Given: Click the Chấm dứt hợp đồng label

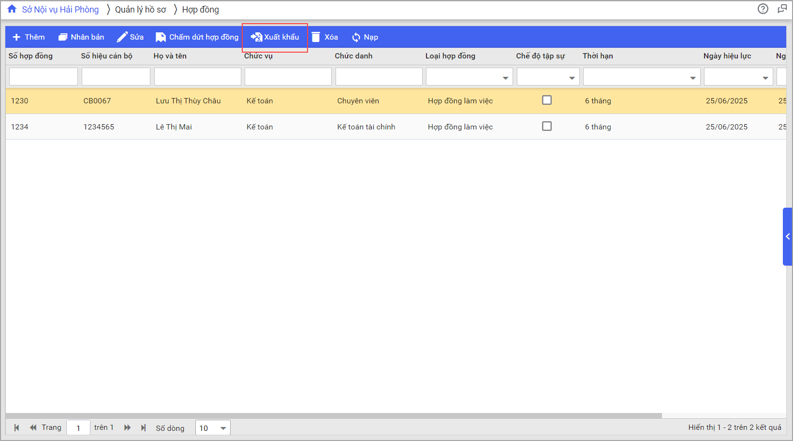Looking at the screenshot, I should tap(204, 37).
